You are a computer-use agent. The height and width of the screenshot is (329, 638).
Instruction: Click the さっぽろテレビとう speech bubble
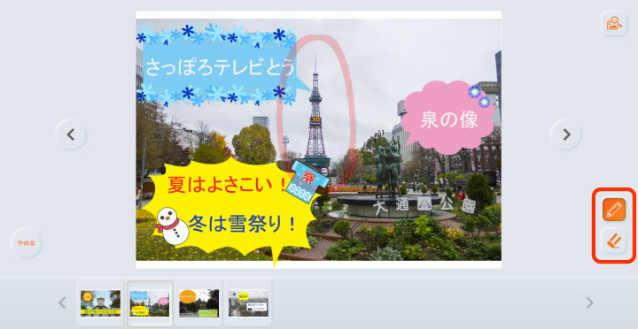(220, 67)
